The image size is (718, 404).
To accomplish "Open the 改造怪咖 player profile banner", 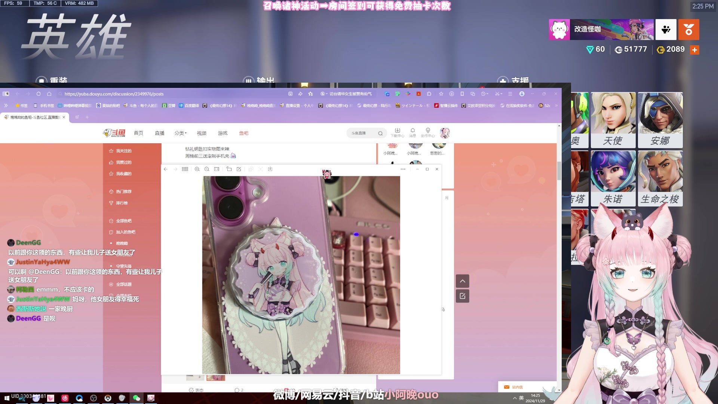I will [x=601, y=30].
